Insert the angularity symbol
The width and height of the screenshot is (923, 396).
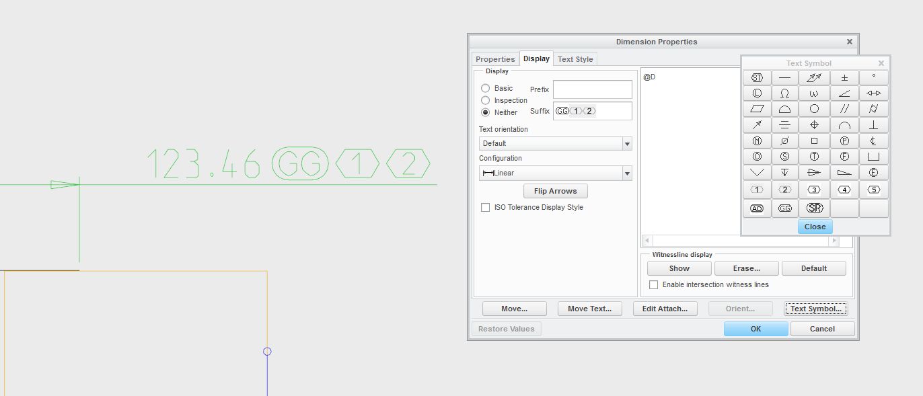point(844,93)
